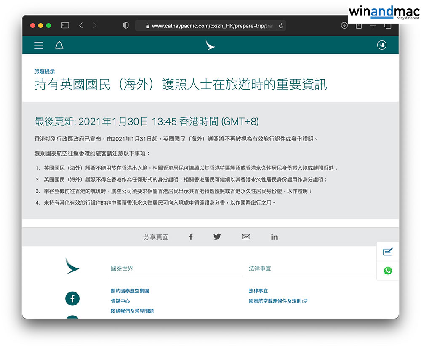Share page via Facebook icon
Screen dimensions: 421x348
point(191,237)
